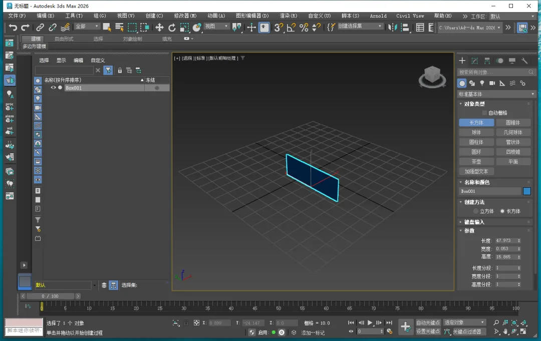This screenshot has width=541, height=341.
Task: Click the blue object color swatch
Action: point(526,191)
